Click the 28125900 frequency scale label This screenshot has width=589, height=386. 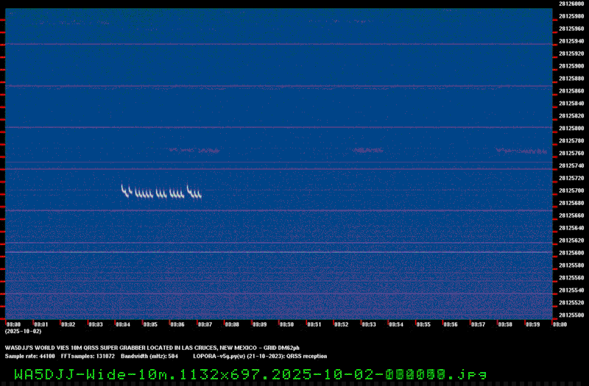571,66
